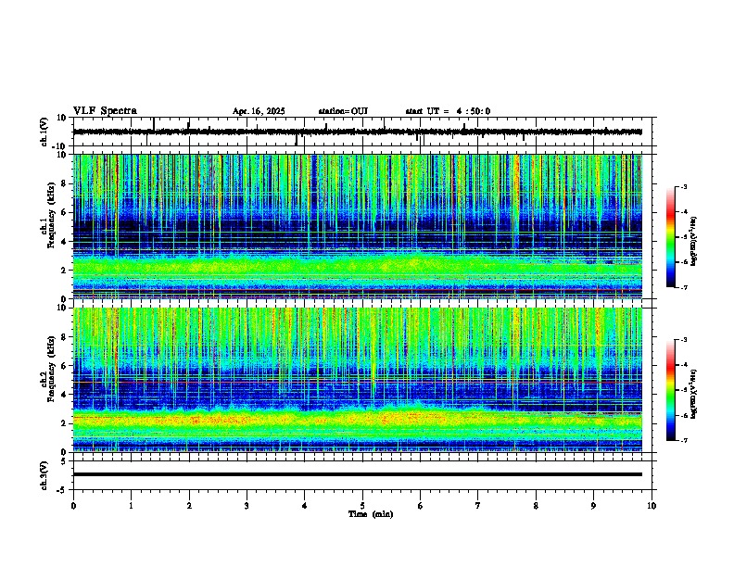Click "4" kHz tick on ch.2 spectrogram
The height and width of the screenshot is (567, 734).
coord(65,395)
